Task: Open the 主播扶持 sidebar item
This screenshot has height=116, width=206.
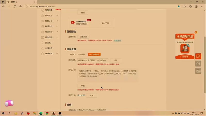Action: pos(49,48)
